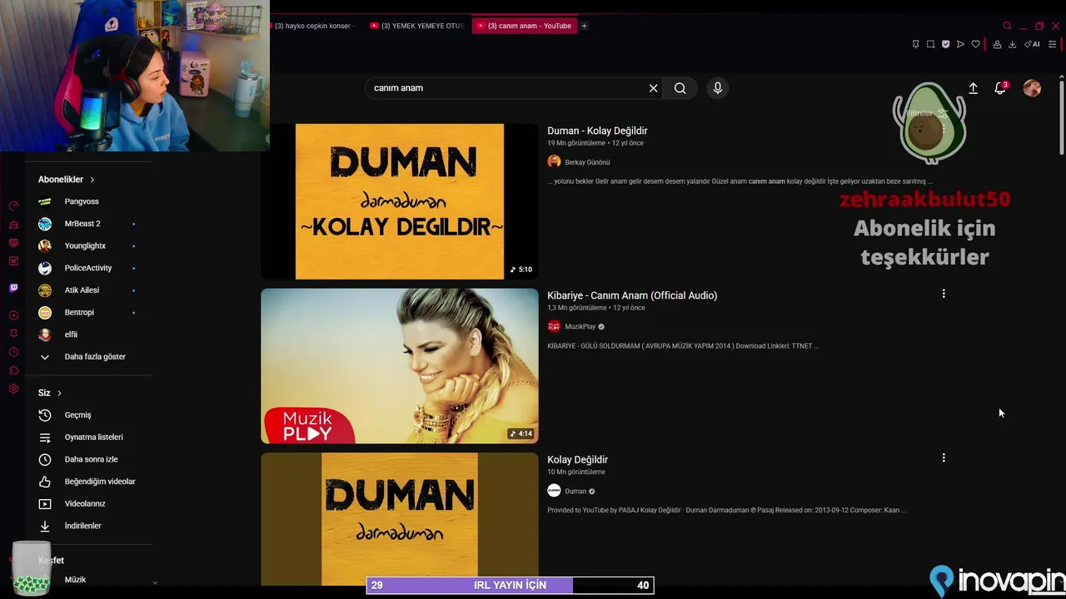Viewport: 1066px width, 599px height.
Task: Clear the search box with X icon
Action: click(653, 88)
